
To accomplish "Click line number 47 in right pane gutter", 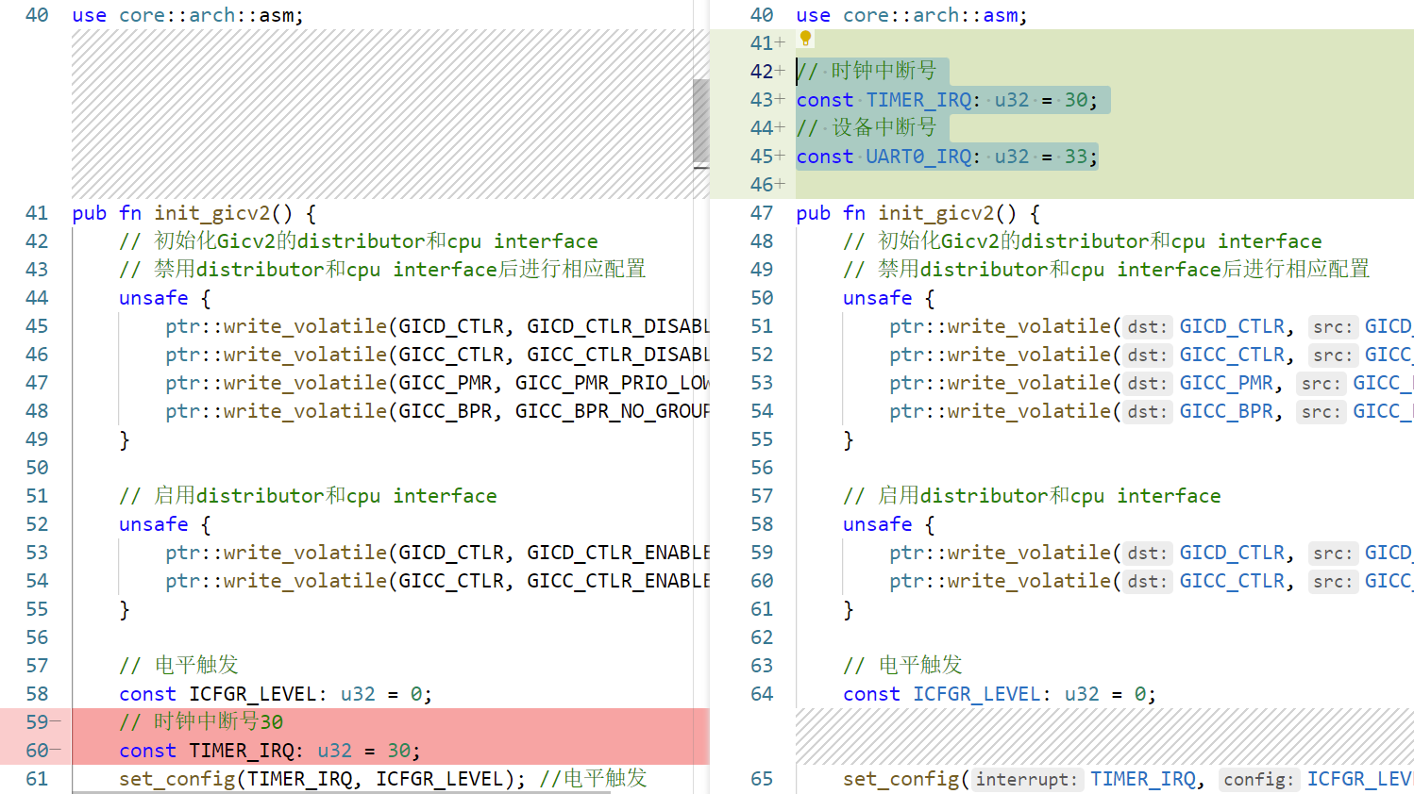I will [761, 213].
